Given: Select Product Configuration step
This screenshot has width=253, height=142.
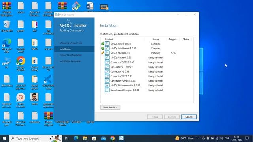Looking at the screenshot, I should [x=71, y=55].
